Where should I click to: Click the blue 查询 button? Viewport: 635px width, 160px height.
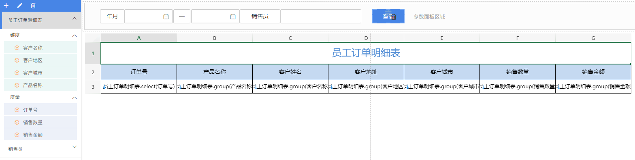tap(388, 16)
